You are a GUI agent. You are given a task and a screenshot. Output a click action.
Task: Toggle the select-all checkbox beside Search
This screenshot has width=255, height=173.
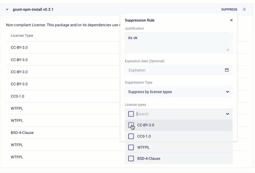131,114
